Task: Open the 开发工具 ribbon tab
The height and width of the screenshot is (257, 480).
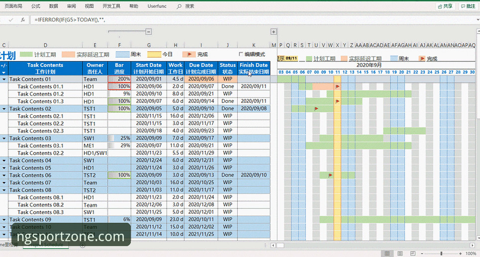Action: coord(111,6)
